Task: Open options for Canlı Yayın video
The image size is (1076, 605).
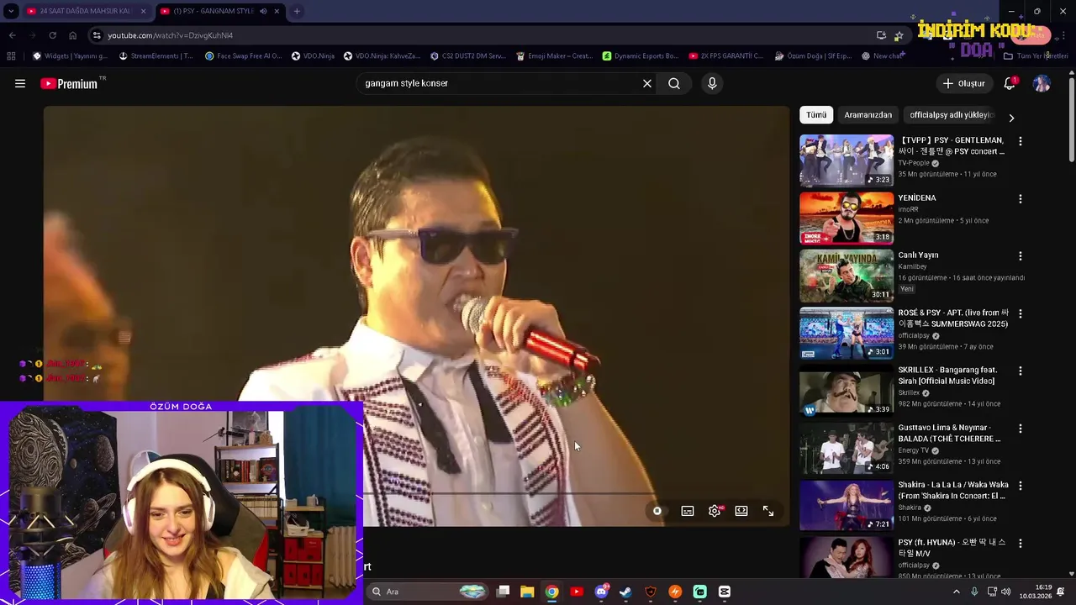Action: click(1021, 256)
